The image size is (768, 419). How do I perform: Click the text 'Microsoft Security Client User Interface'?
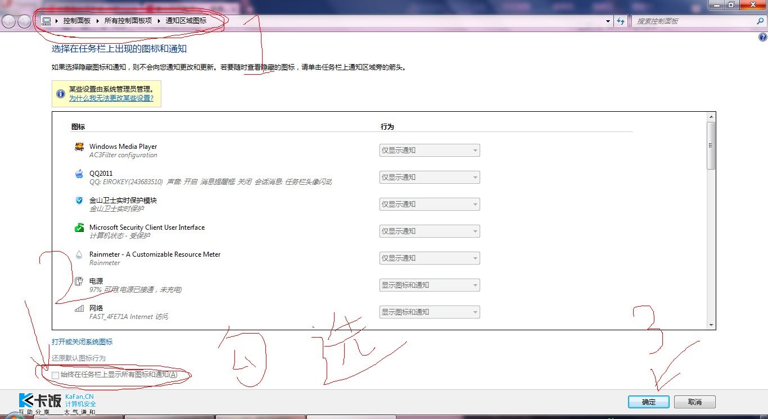pos(147,227)
